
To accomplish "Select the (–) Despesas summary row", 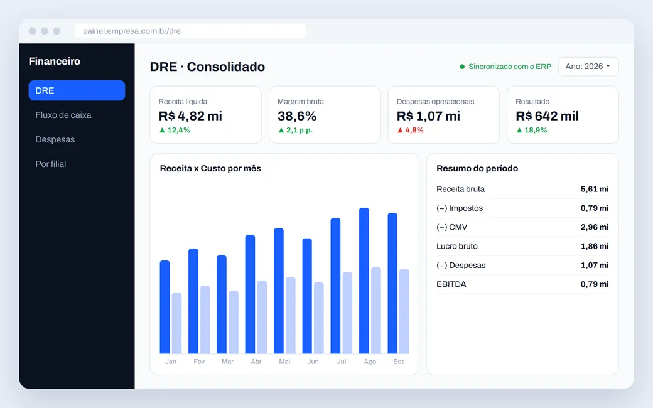I will 522,265.
